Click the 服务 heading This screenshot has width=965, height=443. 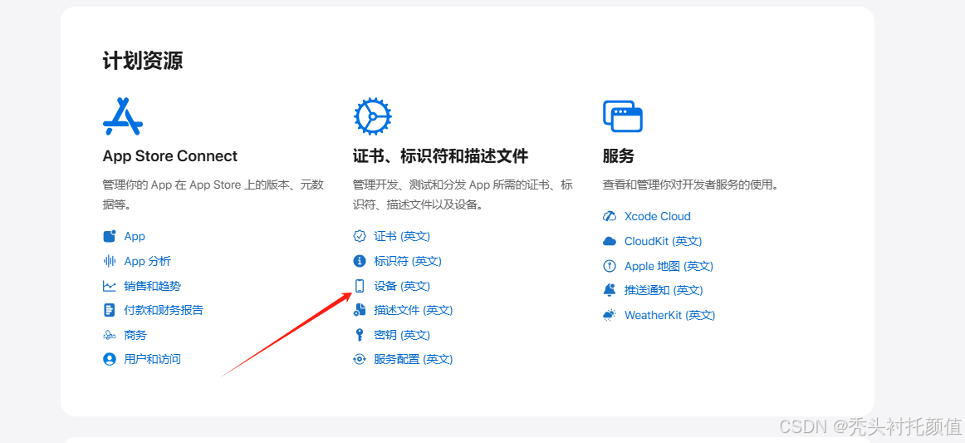point(619,156)
